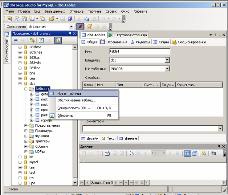Open the table type dropdown INNODB
Viewport: 228px width, 195px height.
coord(167,68)
